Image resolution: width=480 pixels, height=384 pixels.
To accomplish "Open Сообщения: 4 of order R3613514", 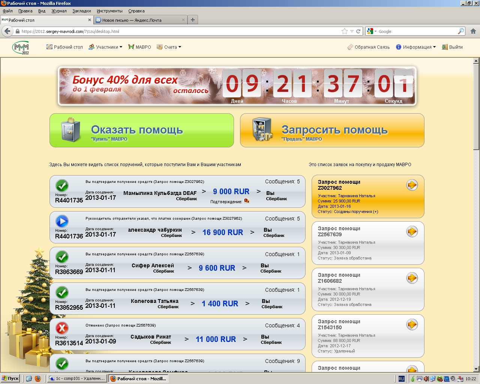I will coord(282,325).
